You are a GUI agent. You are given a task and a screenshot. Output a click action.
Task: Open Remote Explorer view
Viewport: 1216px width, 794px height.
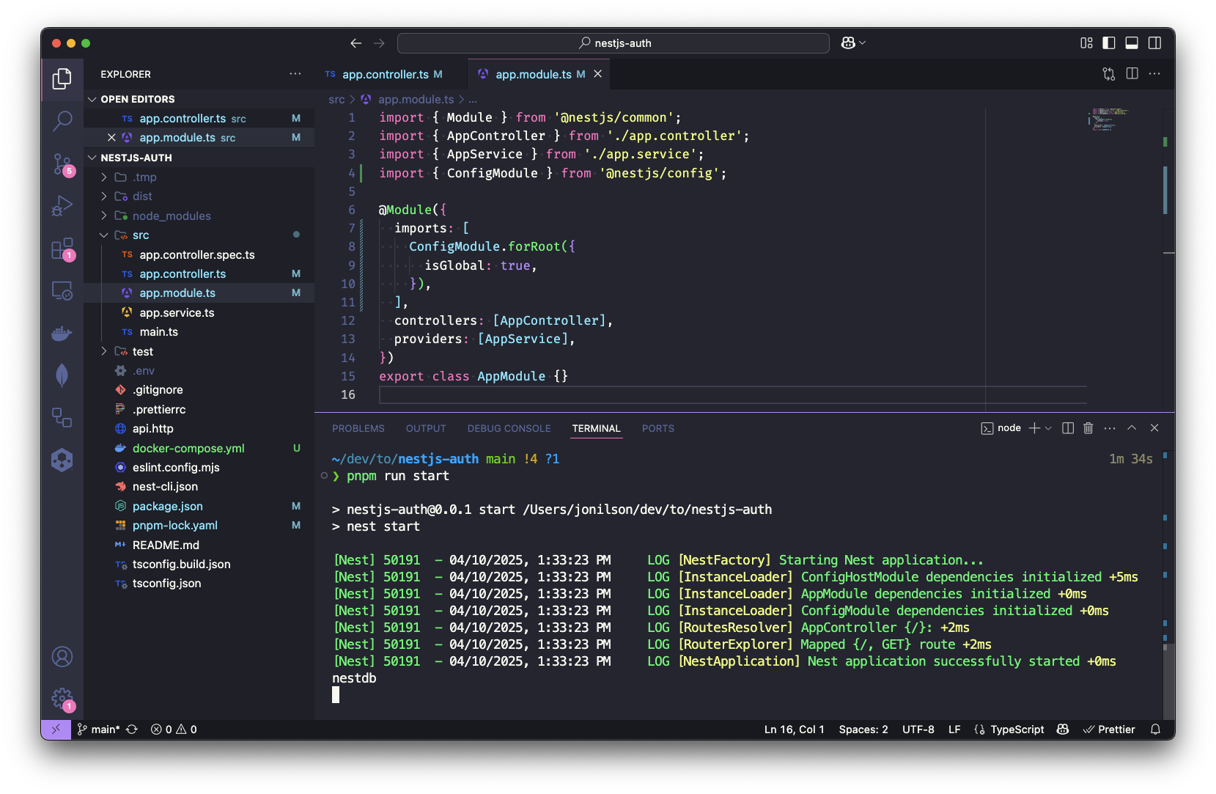click(x=62, y=291)
